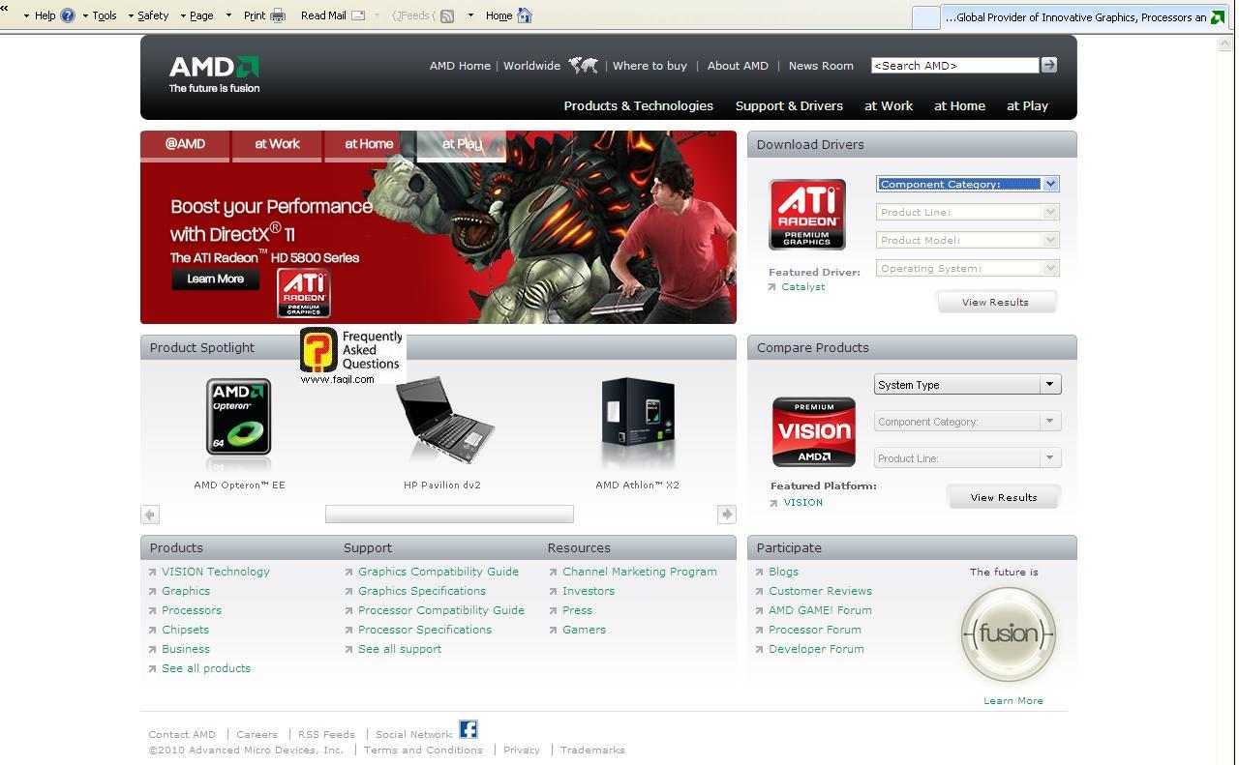Click the Help question mark icon

coord(68,15)
